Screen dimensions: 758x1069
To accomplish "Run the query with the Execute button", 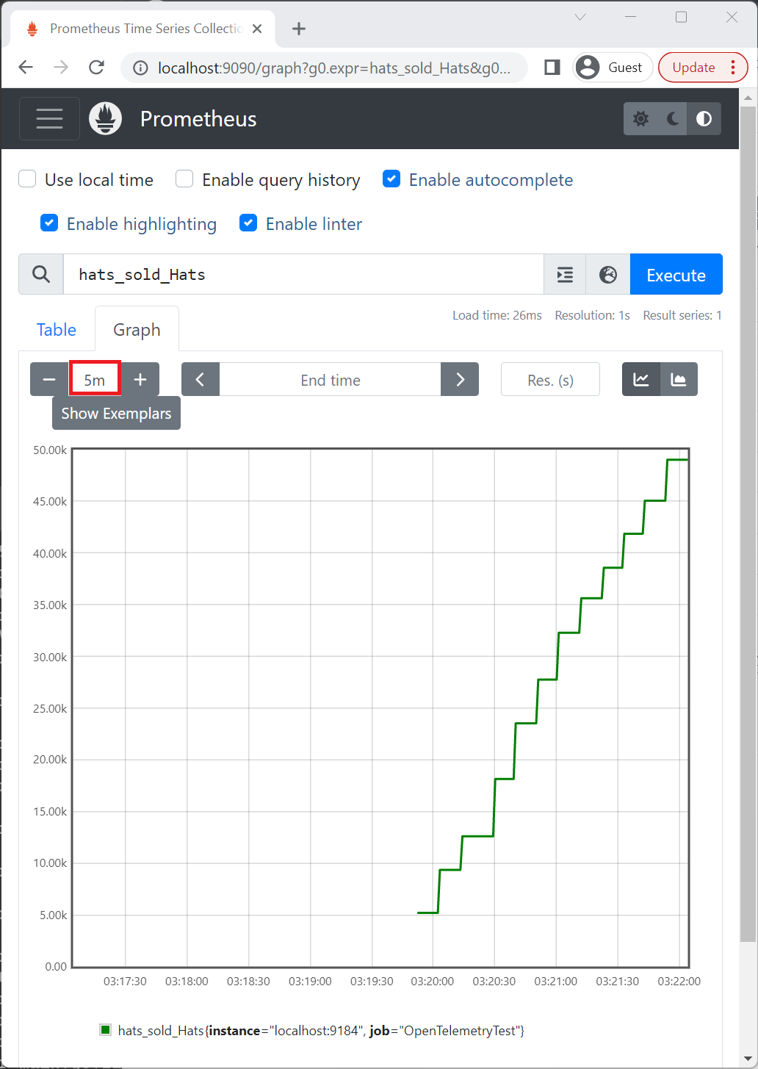I will [x=675, y=274].
